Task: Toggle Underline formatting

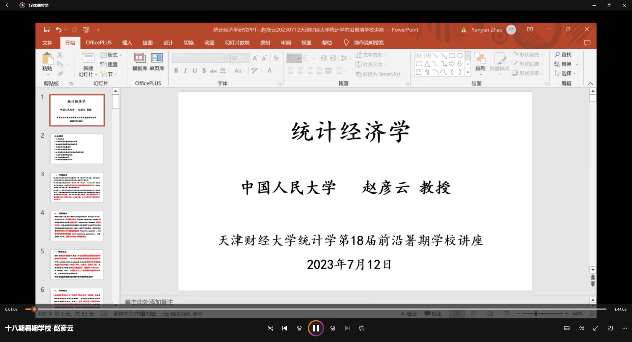Action: (195, 70)
